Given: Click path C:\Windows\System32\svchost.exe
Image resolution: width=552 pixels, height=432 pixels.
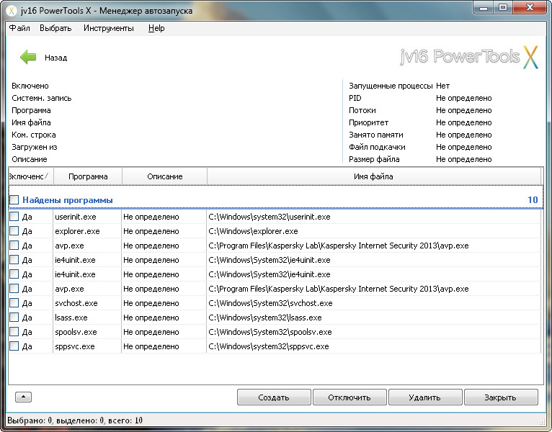Looking at the screenshot, I should point(270,303).
